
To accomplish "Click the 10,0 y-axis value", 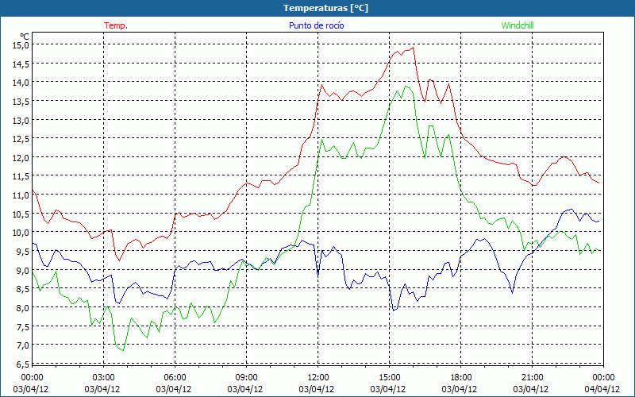I will click(x=22, y=233).
